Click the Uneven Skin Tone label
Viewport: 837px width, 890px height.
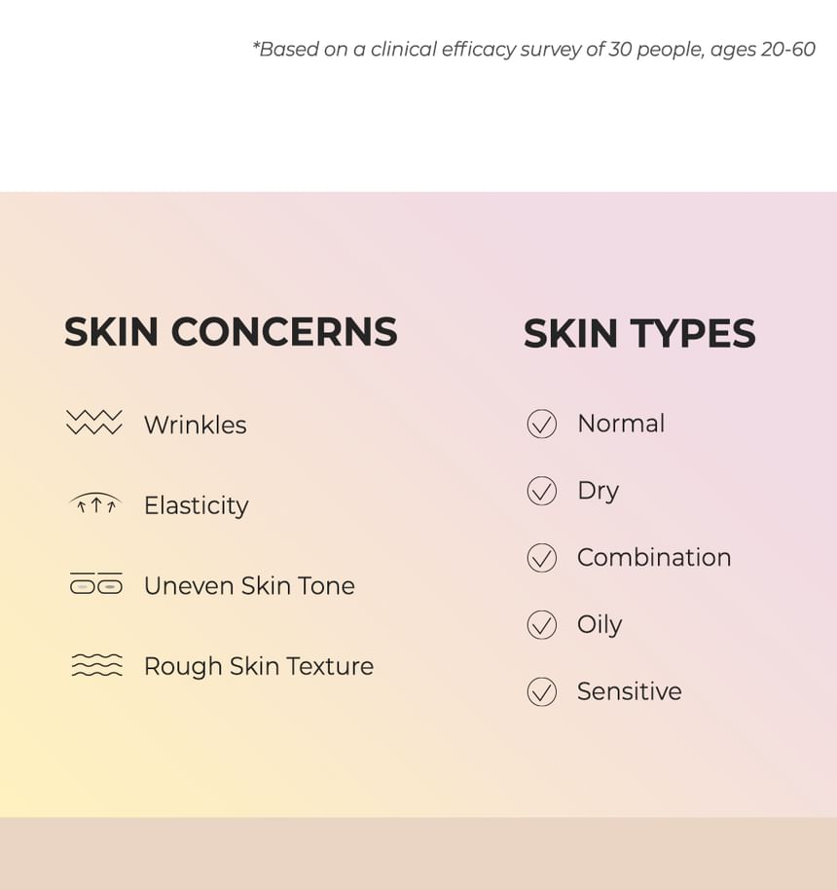249,586
